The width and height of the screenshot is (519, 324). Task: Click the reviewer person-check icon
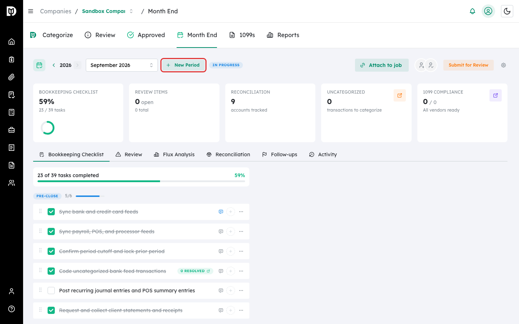(x=431, y=65)
